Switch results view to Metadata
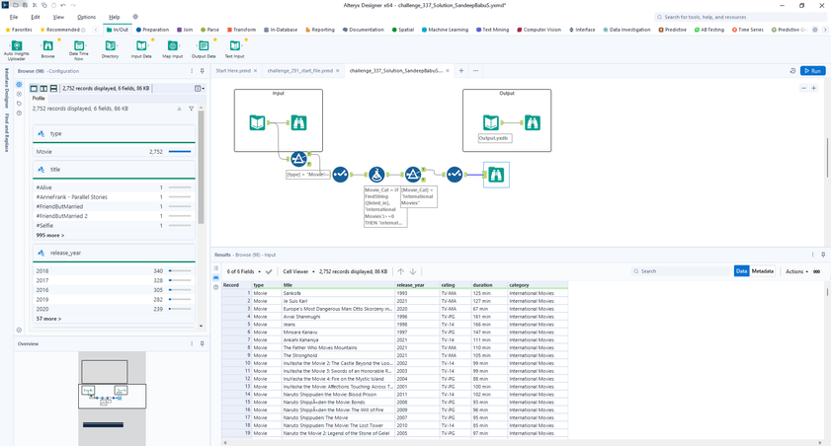831x446 pixels. 763,270
